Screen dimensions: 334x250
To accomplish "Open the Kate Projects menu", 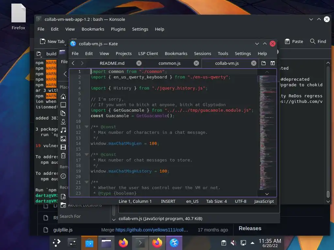I will (x=124, y=54).
